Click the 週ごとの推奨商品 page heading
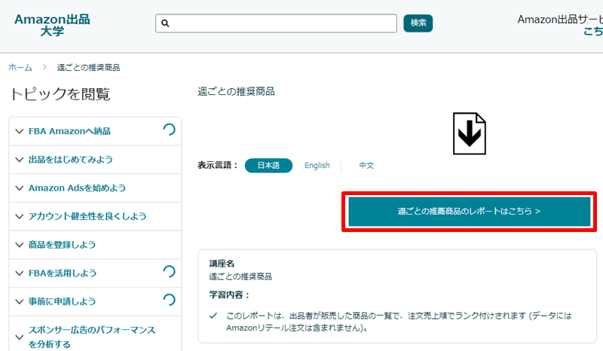Viewport: 603px width, 351px height. [236, 92]
